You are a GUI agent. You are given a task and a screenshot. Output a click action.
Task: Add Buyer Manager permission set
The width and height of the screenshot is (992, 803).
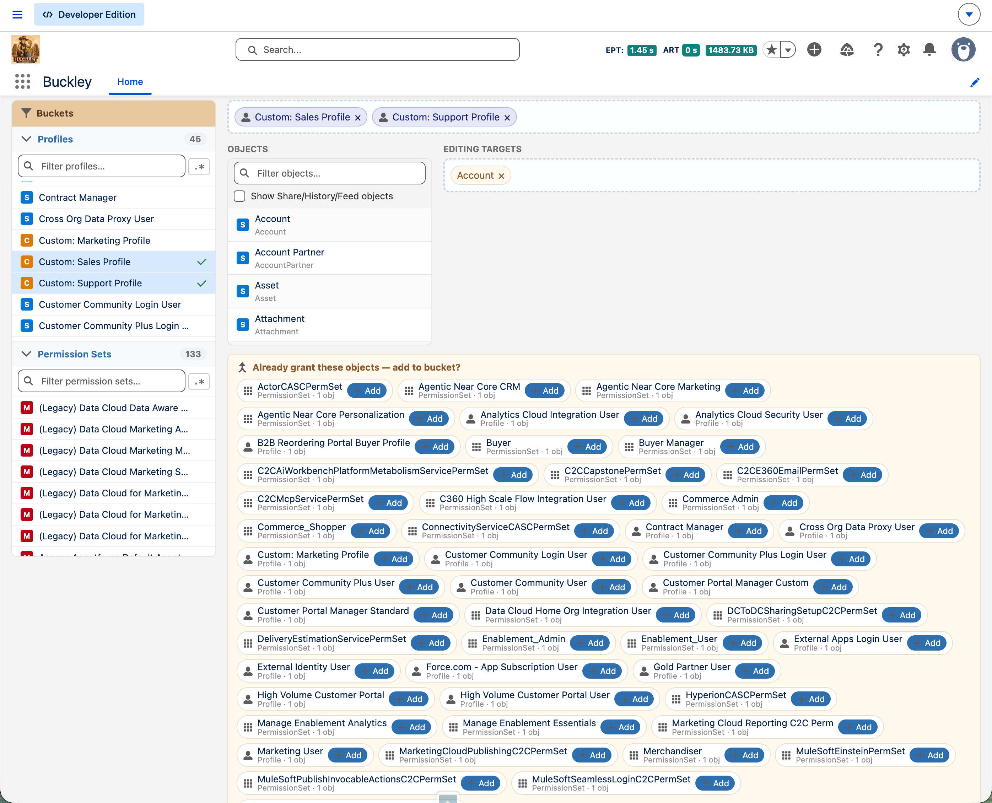click(x=739, y=447)
